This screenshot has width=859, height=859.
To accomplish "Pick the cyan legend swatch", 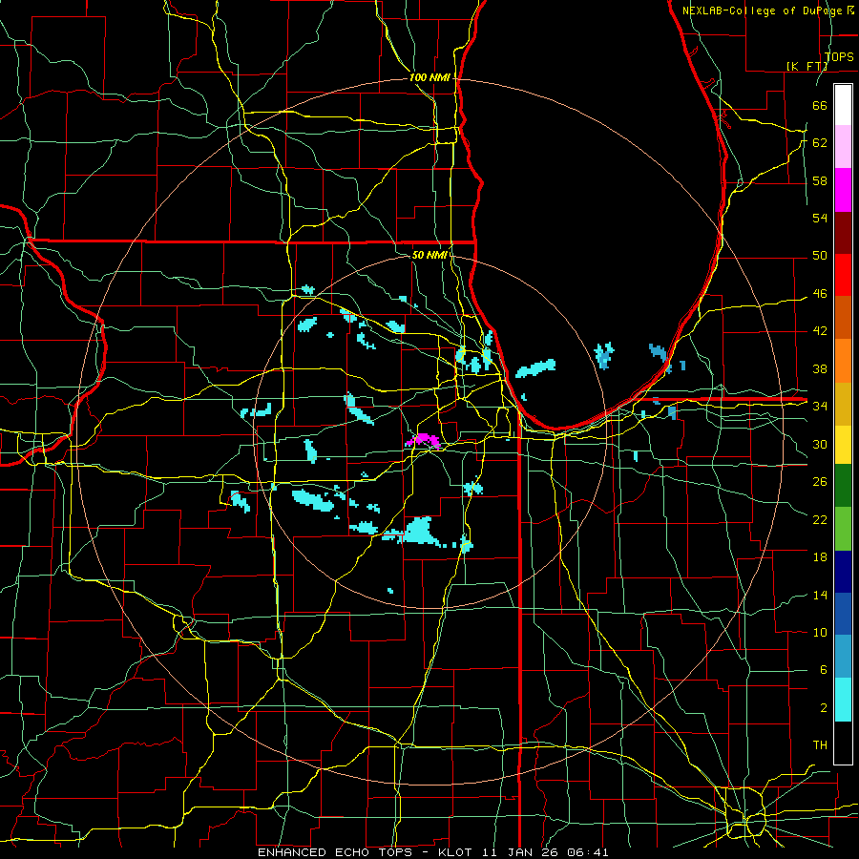I will [843, 700].
